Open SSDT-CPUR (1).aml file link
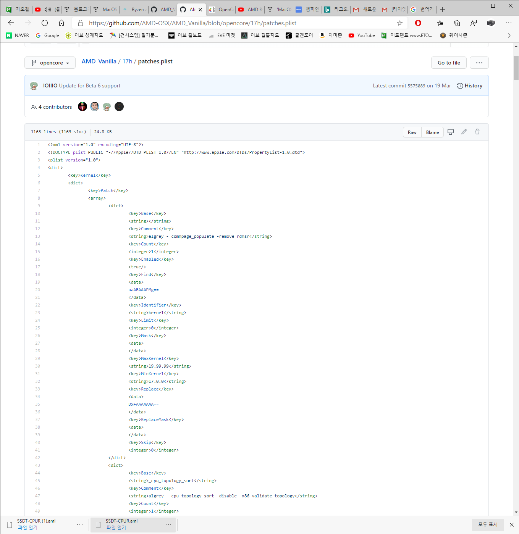Viewport: 519px width, 534px height. click(27, 528)
